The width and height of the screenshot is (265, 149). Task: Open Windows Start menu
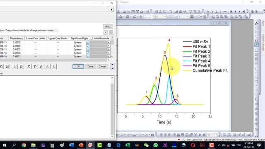tap(5, 145)
